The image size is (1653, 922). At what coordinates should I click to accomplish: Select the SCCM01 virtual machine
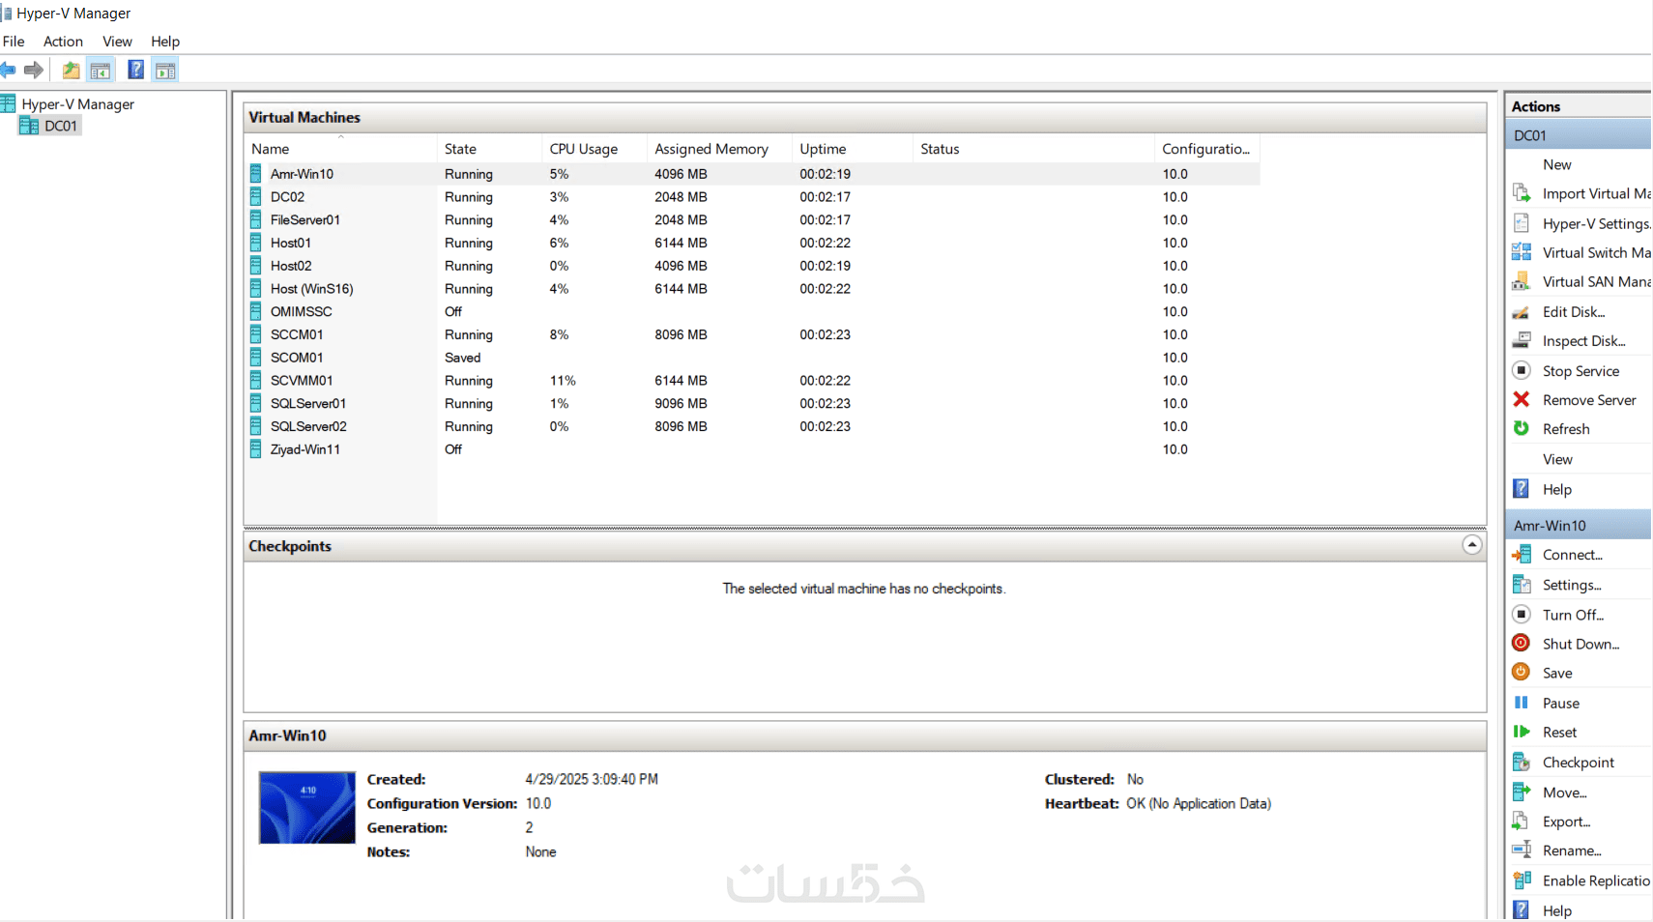tap(752, 334)
